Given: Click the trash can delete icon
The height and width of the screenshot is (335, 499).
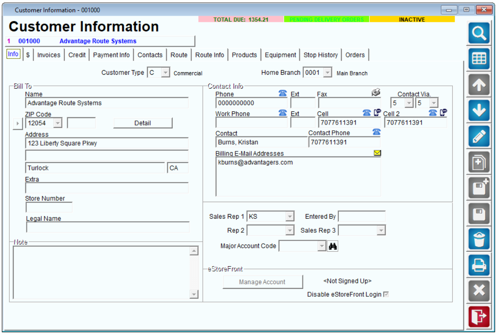Looking at the screenshot, I should point(479,240).
